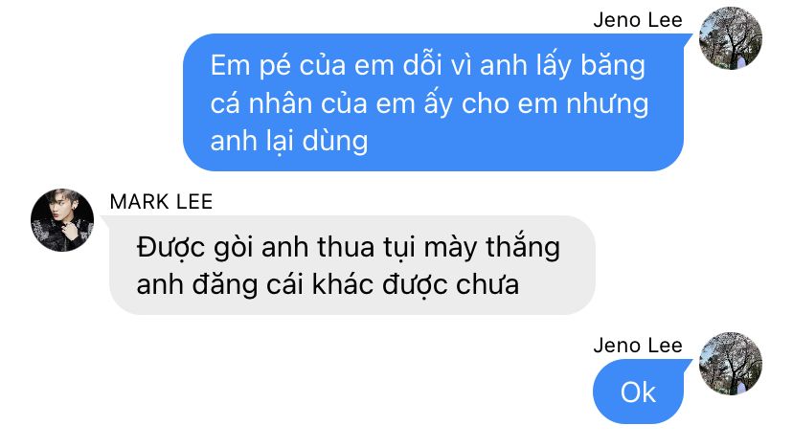Open Jeno Lee's avatar beside the long message

731,38
